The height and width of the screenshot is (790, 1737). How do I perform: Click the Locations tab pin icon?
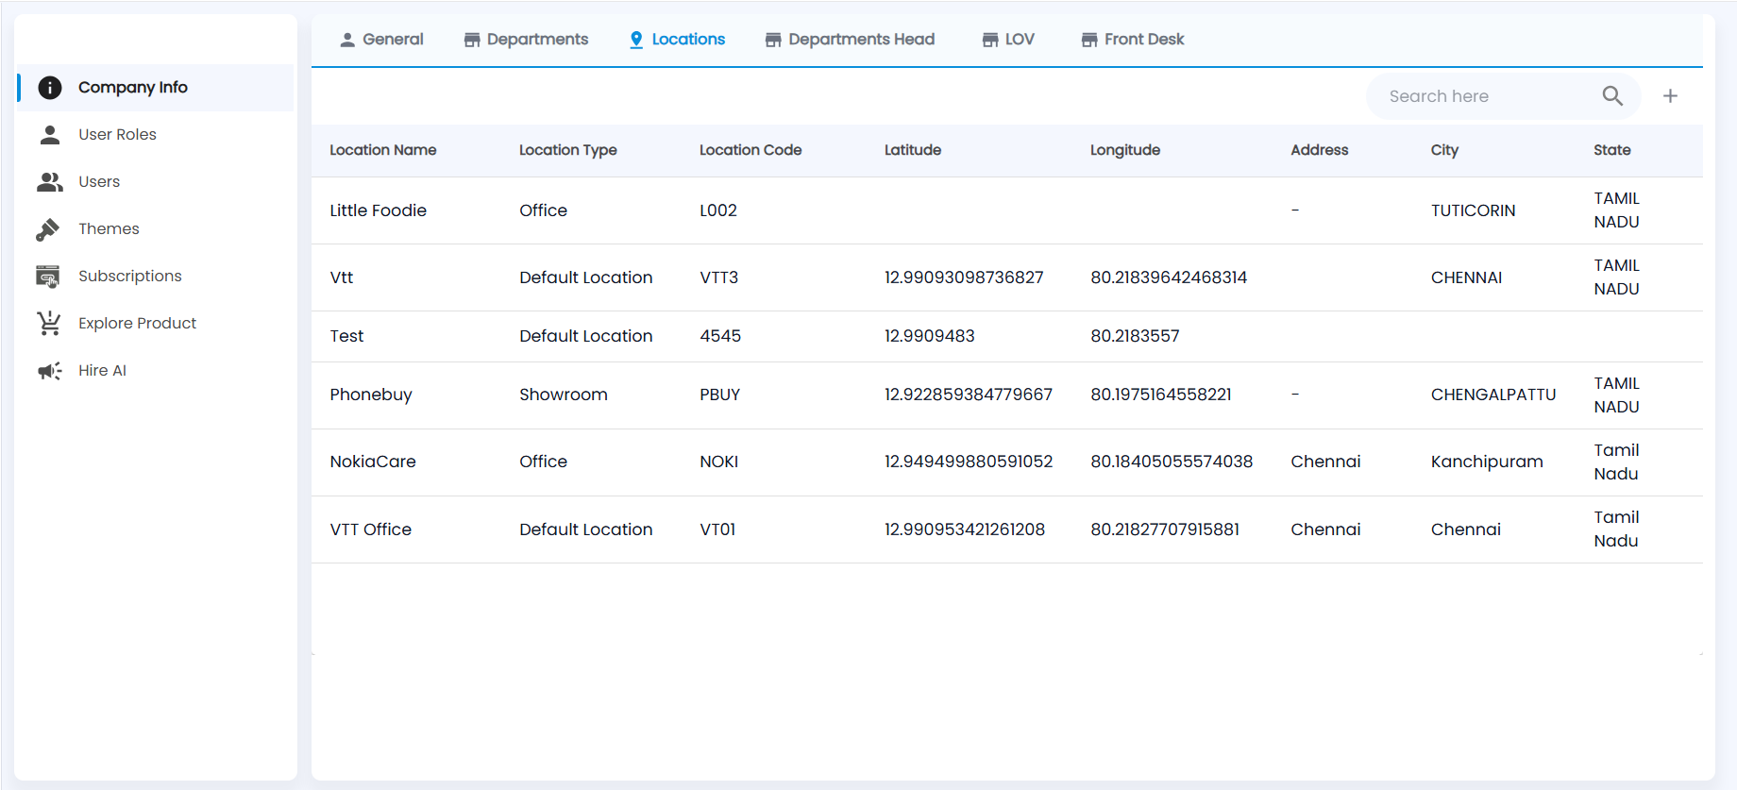coord(636,40)
